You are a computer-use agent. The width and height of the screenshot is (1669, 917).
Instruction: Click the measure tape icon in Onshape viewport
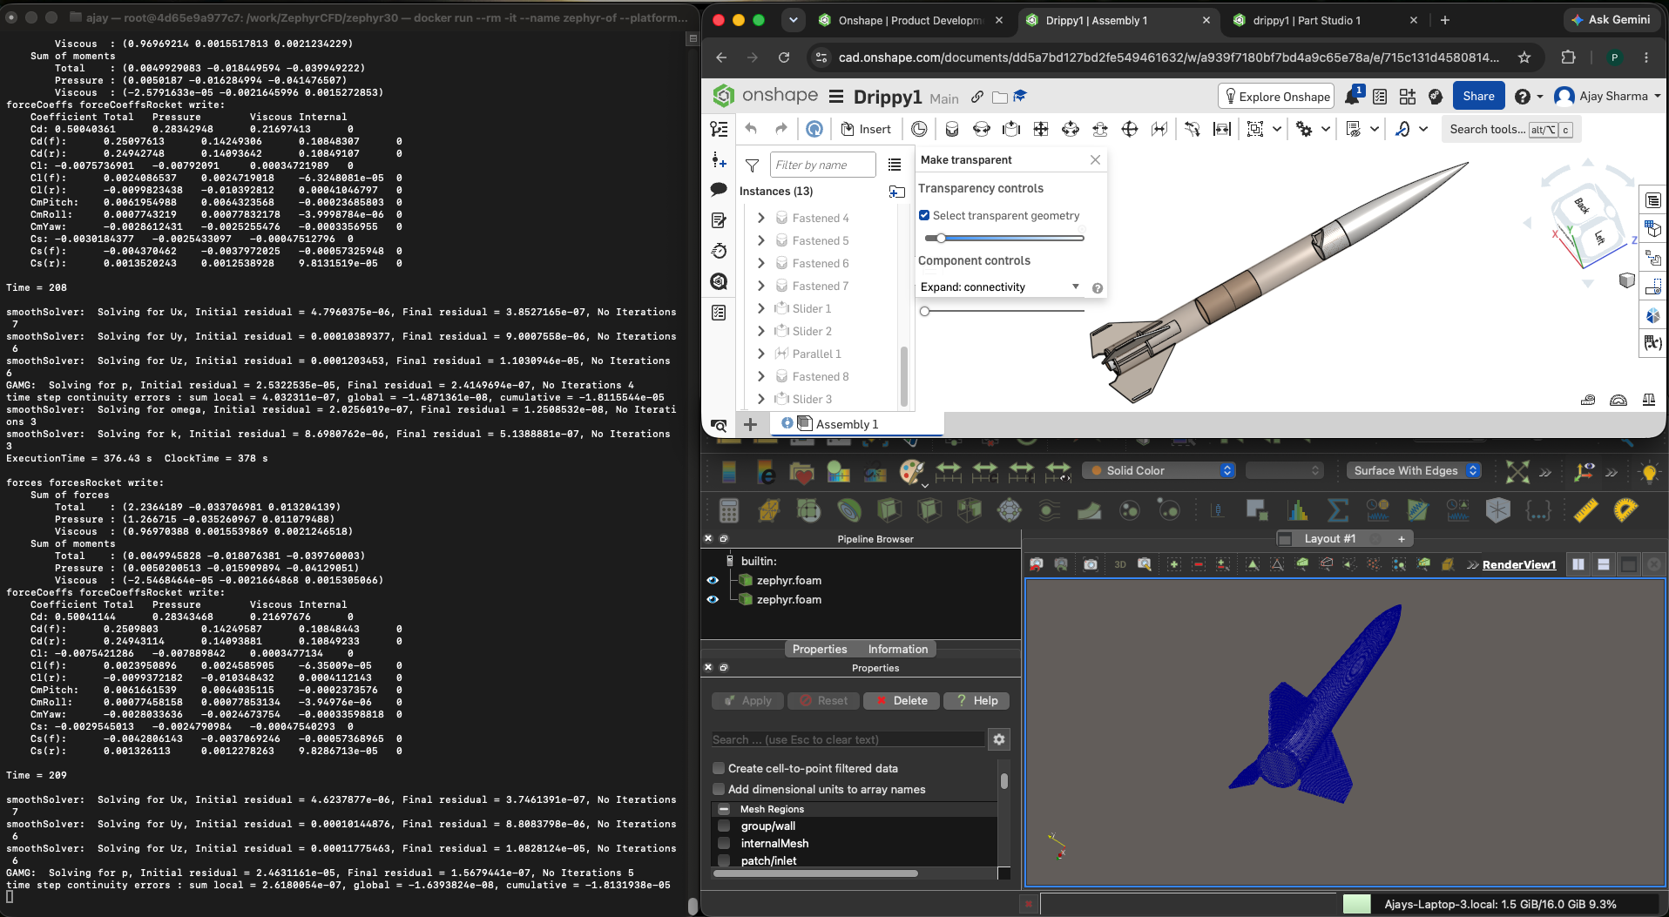(x=1588, y=400)
